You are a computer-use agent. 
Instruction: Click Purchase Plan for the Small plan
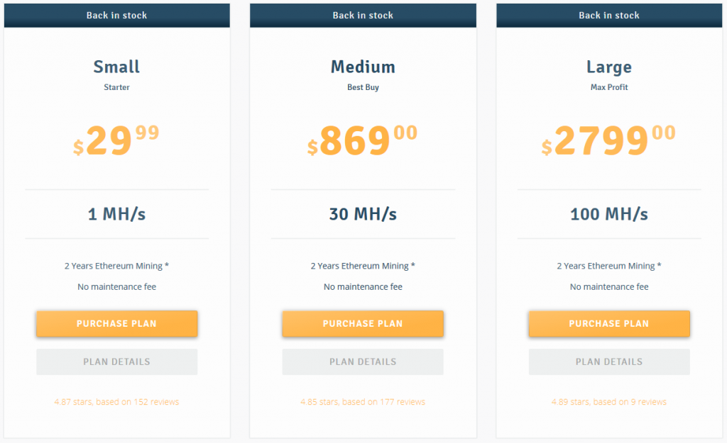coord(116,323)
